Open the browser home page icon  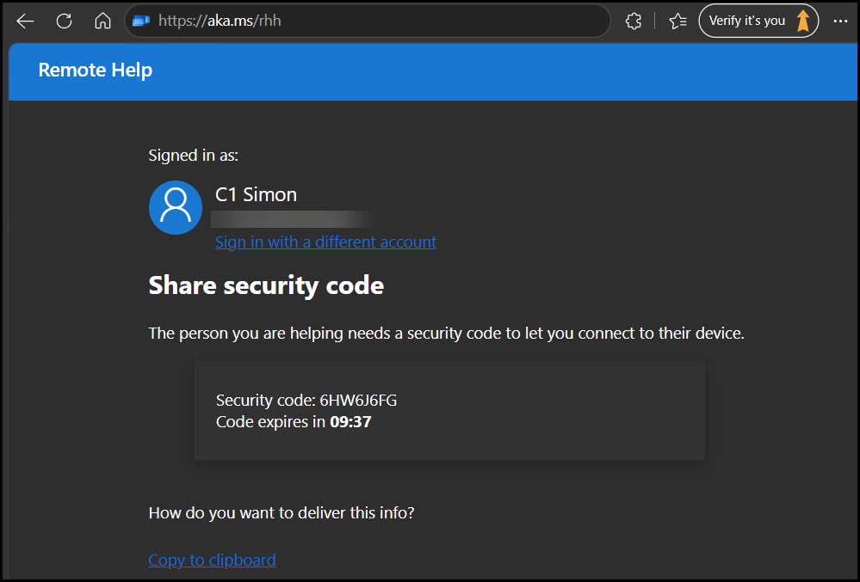click(x=102, y=21)
